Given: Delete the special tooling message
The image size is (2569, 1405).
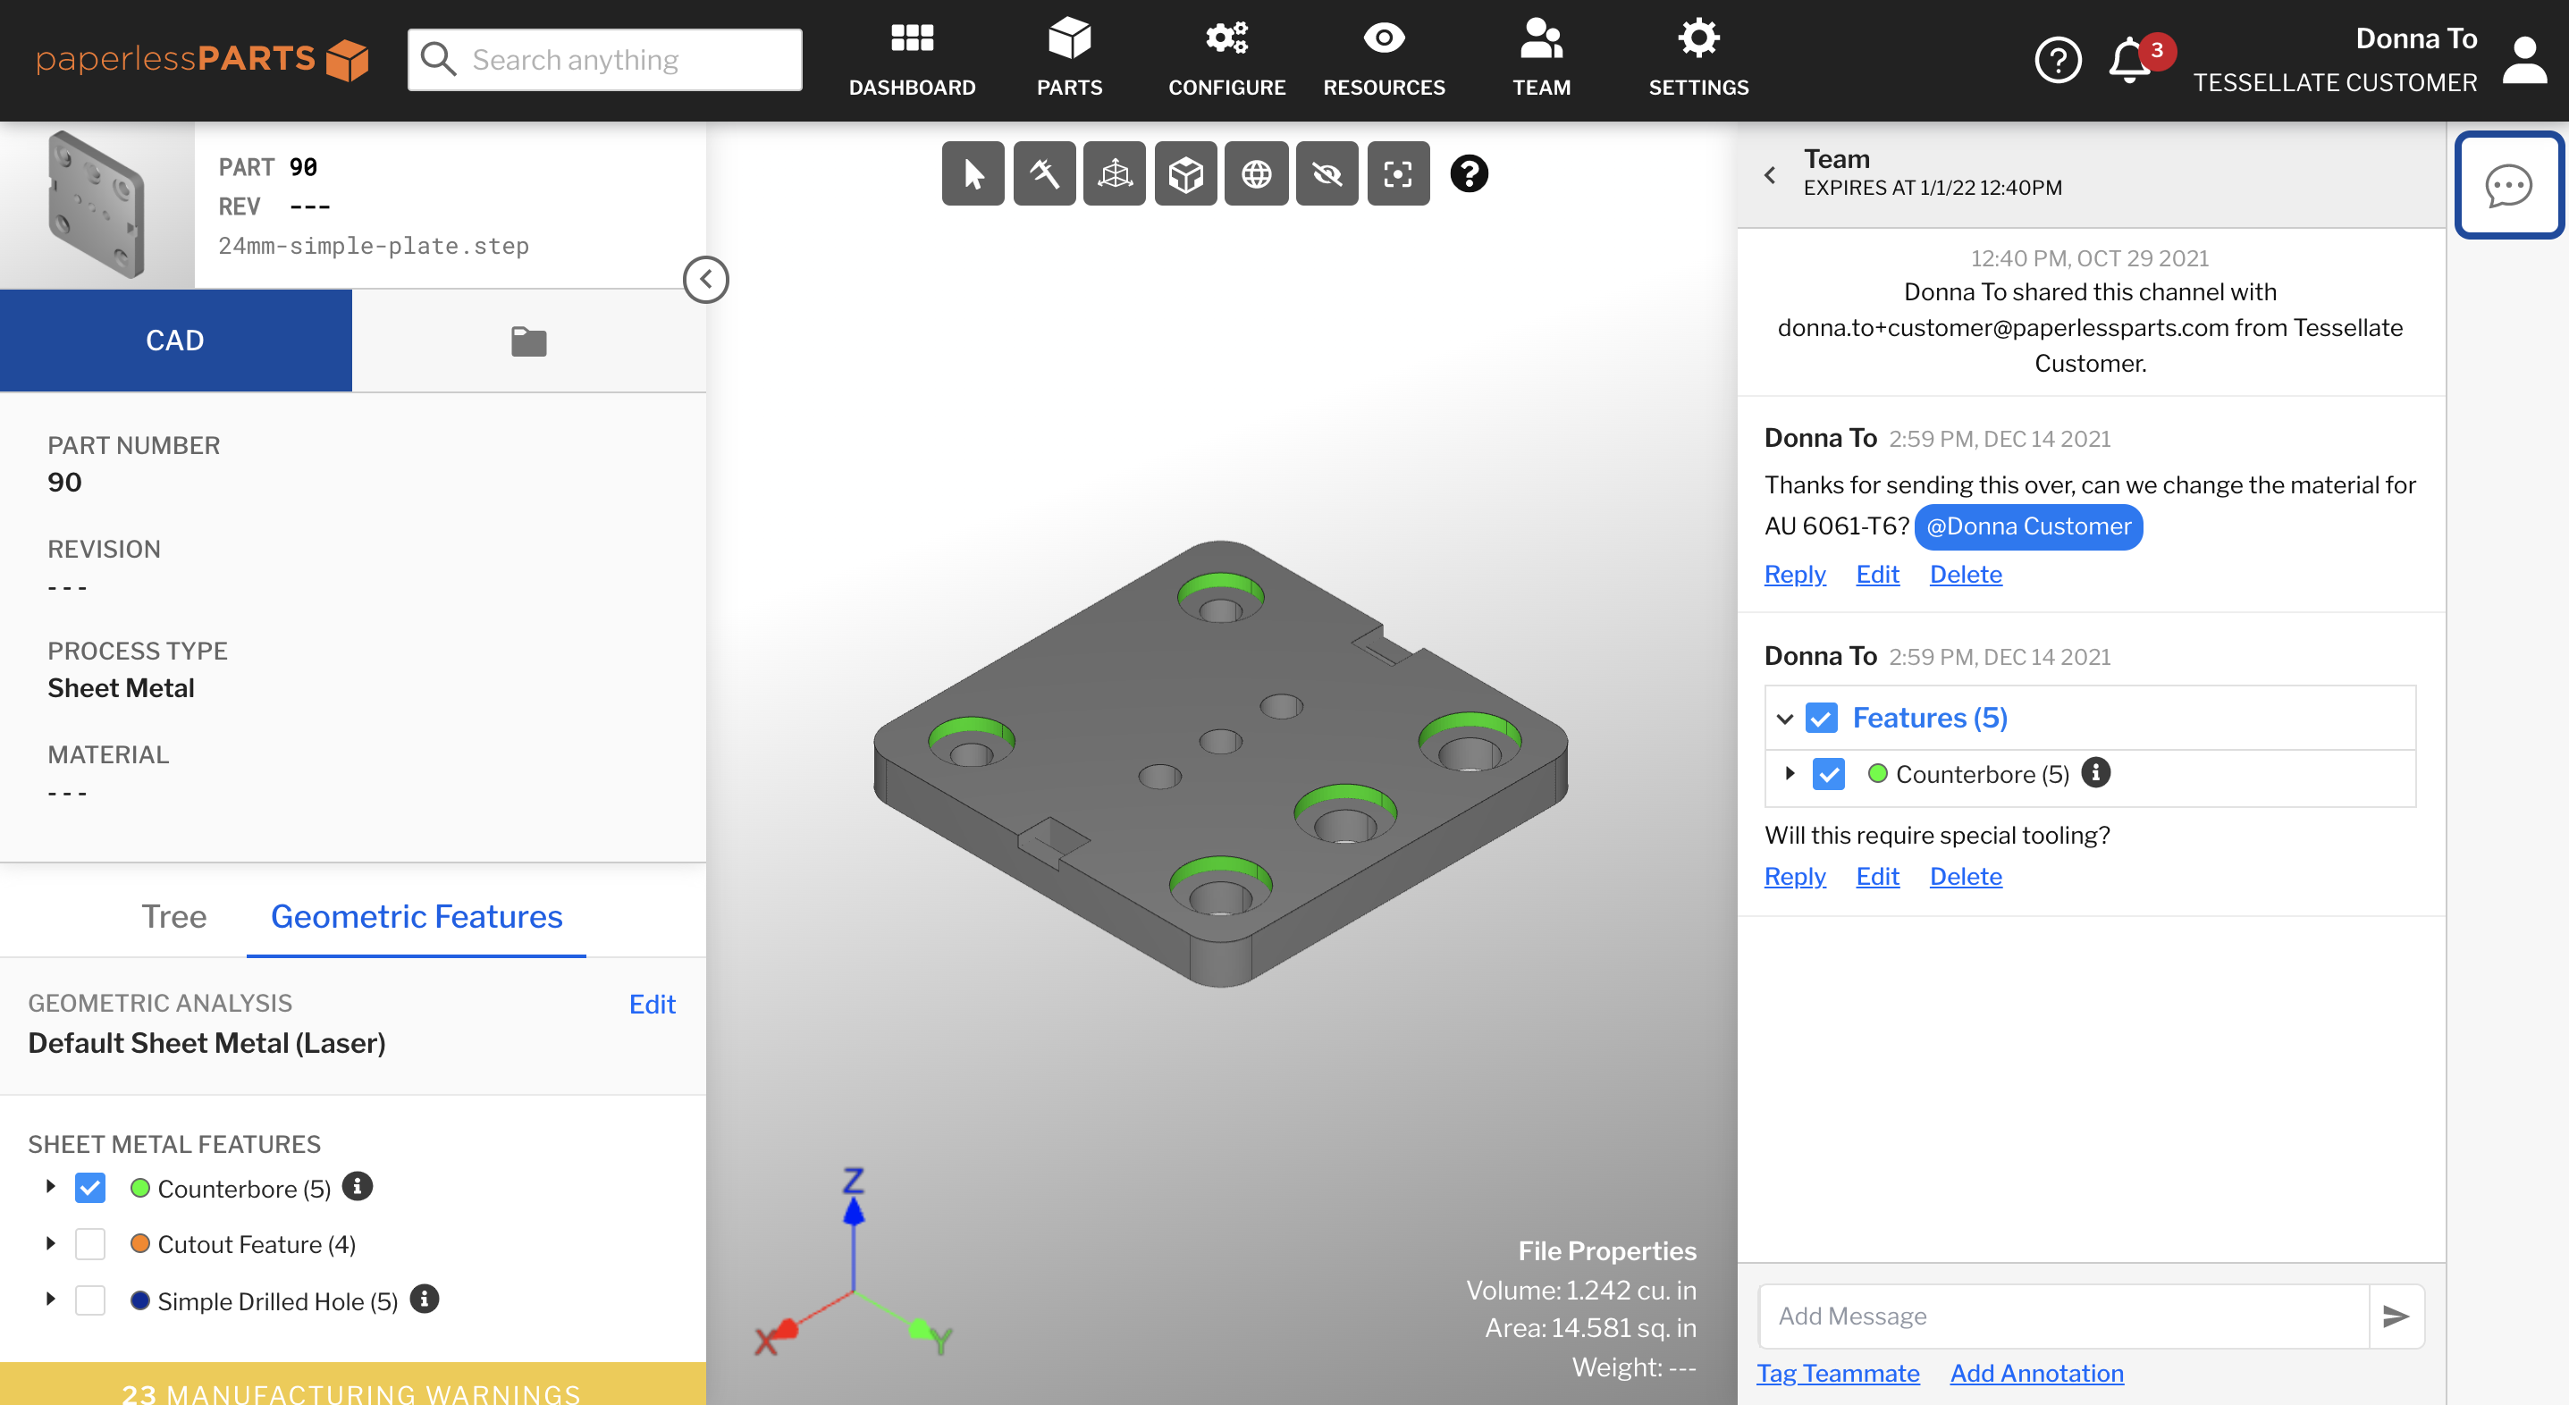Looking at the screenshot, I should pyautogui.click(x=1965, y=876).
